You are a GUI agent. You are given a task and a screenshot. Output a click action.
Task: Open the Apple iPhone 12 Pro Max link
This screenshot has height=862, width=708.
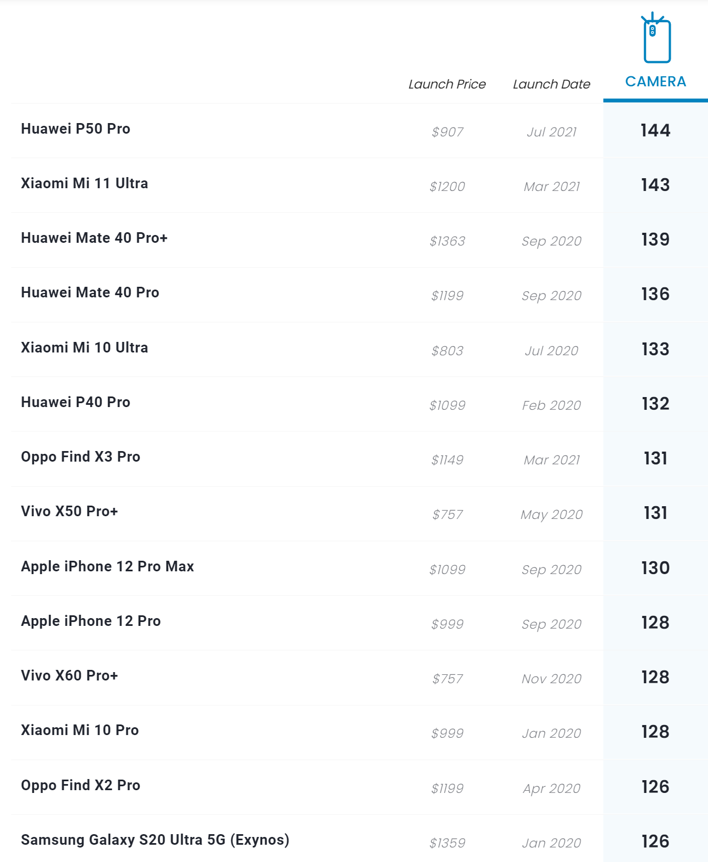tap(107, 566)
